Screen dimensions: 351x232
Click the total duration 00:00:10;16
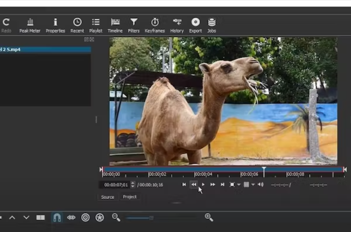click(151, 185)
